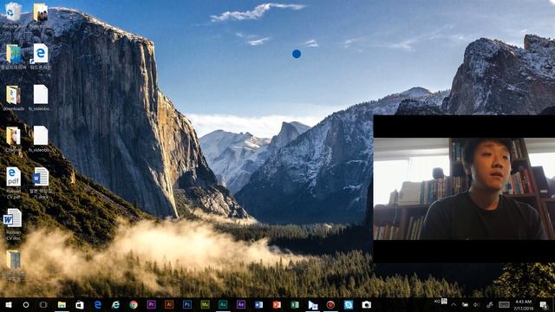Open Google Chrome from the taskbar
Screen dimensions: 555x312
coord(134,304)
